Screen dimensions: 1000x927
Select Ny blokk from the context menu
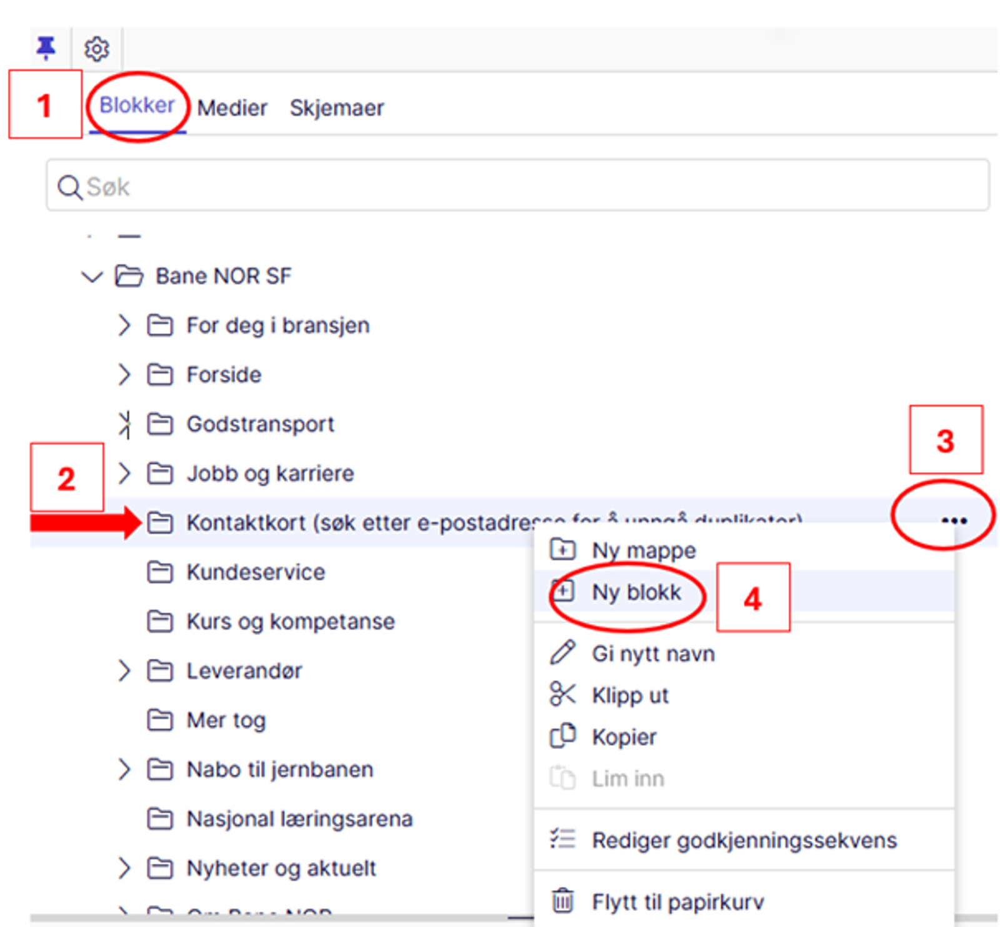[x=636, y=592]
